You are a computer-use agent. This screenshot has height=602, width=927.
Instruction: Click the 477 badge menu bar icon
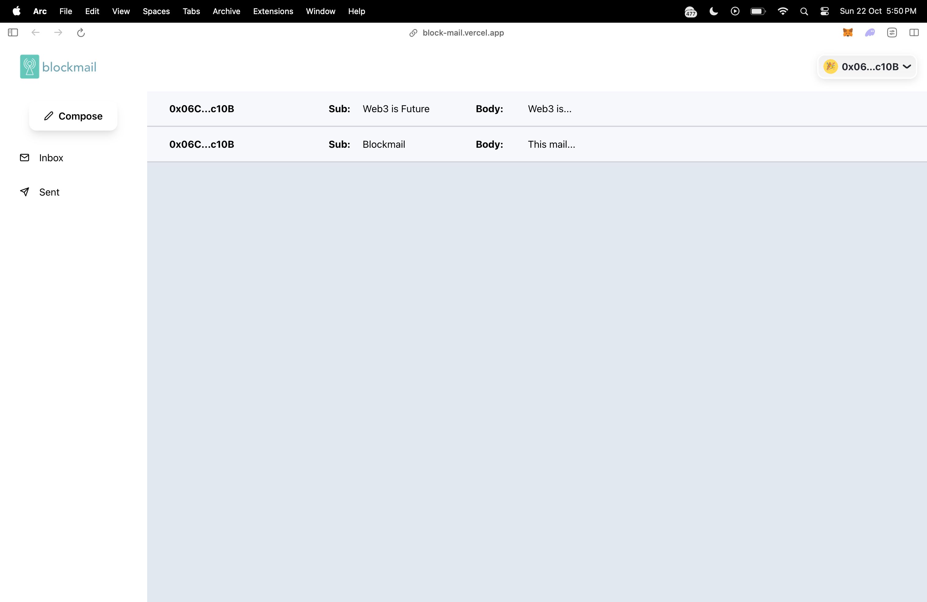click(691, 12)
